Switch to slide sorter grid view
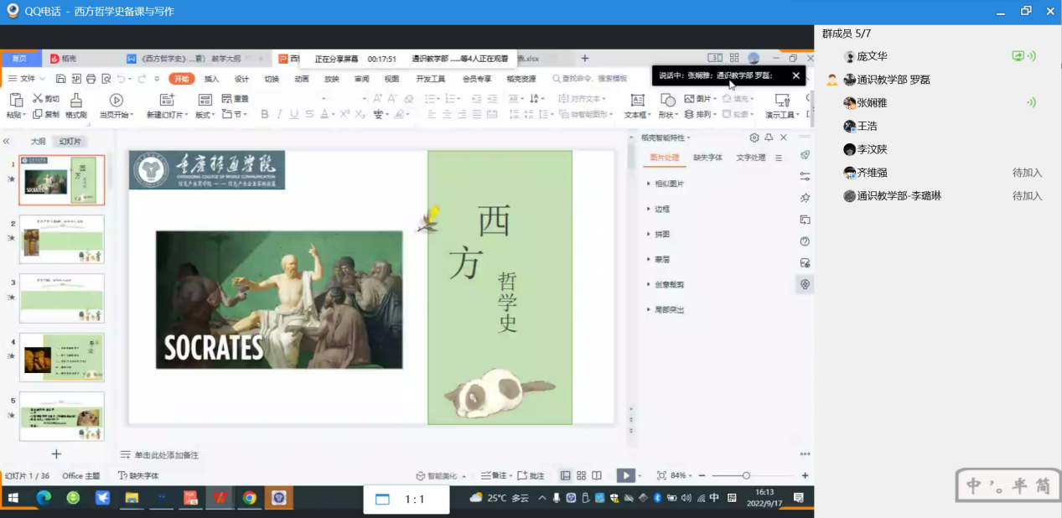 pyautogui.click(x=581, y=475)
